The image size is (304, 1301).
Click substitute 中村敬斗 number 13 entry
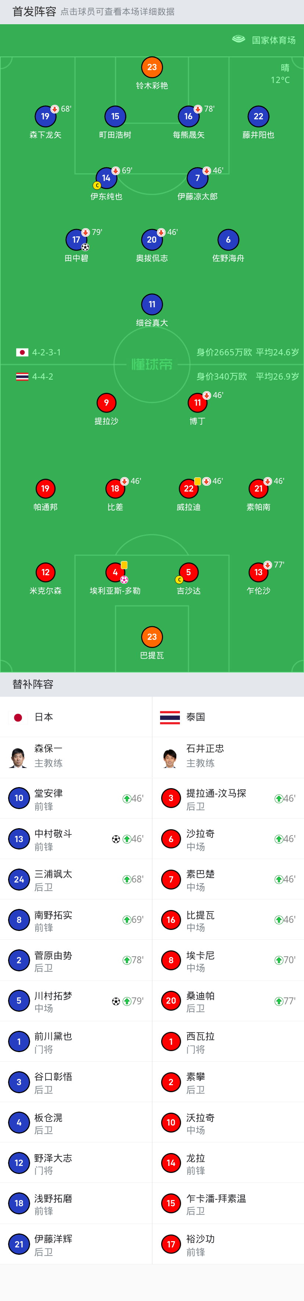76,840
